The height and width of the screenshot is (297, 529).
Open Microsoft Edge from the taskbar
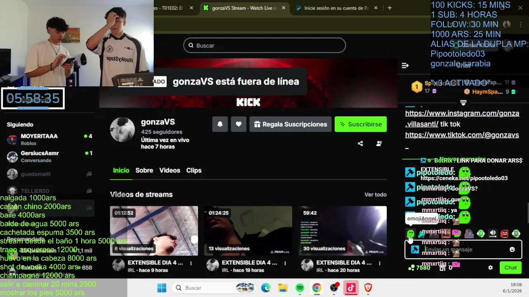[x=265, y=288]
